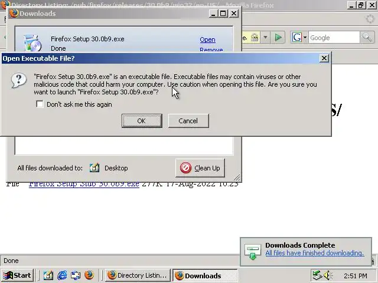Minimize the Downloads window
This screenshot has width=378, height=283.
pos(213,14)
